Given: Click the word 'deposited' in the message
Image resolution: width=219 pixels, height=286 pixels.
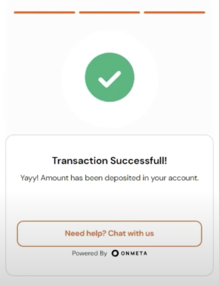Looking at the screenshot, I should pos(123,178).
